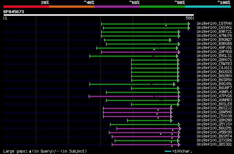
Task: Select the UniRef100_Q9FMG8 label
Action: [214, 52]
